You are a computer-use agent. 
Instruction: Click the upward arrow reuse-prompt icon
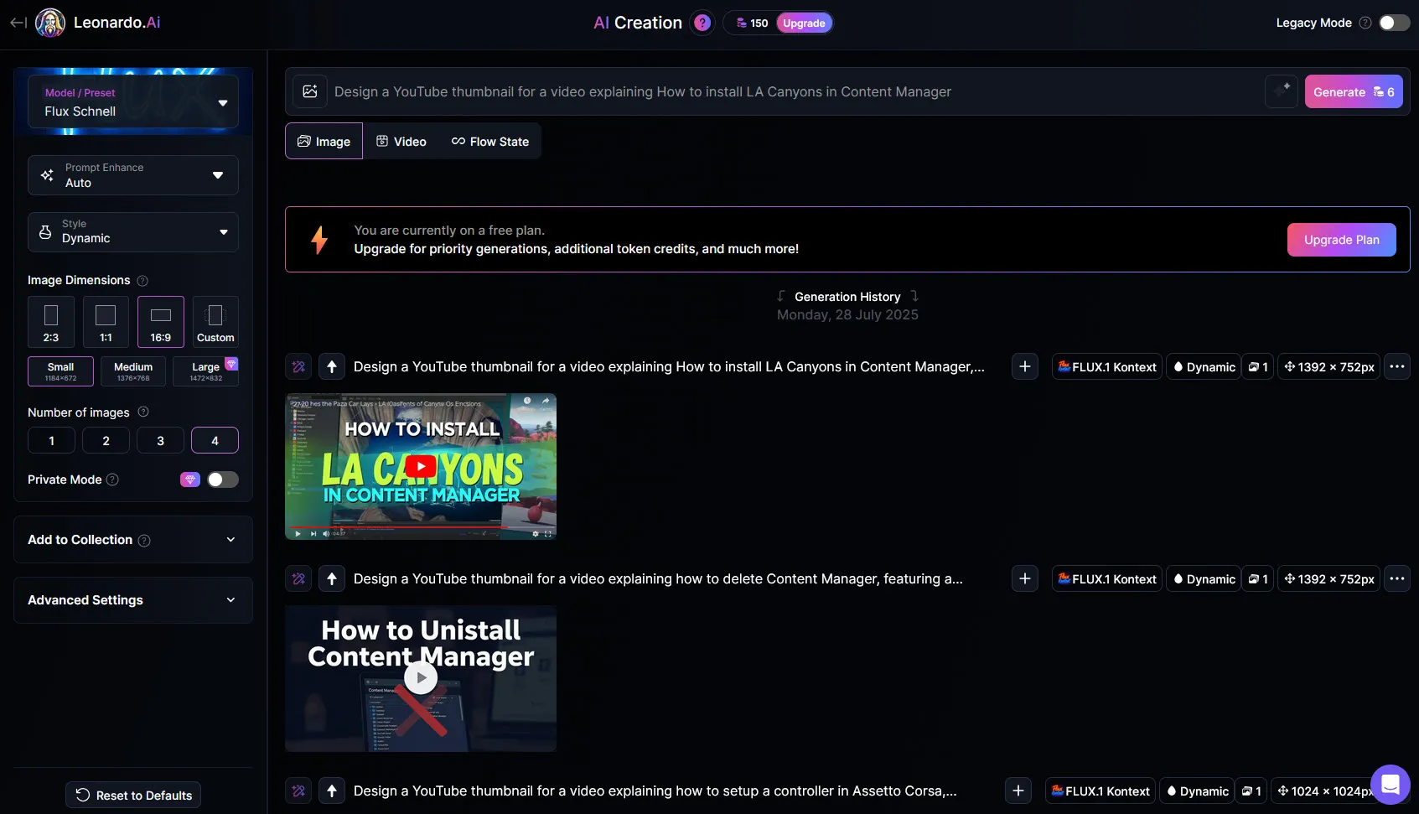coord(332,366)
